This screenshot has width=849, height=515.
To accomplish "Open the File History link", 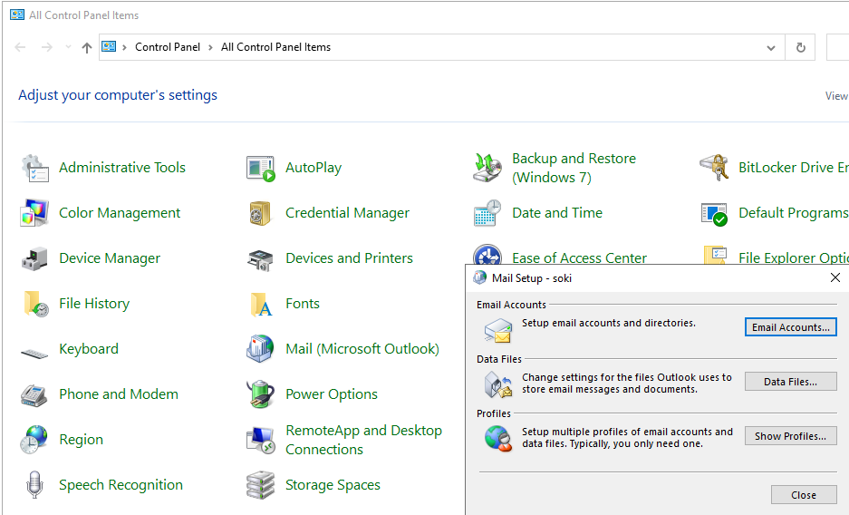I will click(94, 304).
